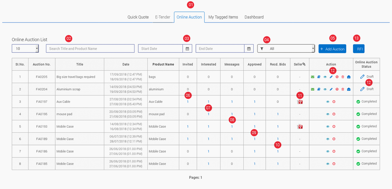
Task: View auction FA0205 via its eye icon
Action: click(325, 77)
